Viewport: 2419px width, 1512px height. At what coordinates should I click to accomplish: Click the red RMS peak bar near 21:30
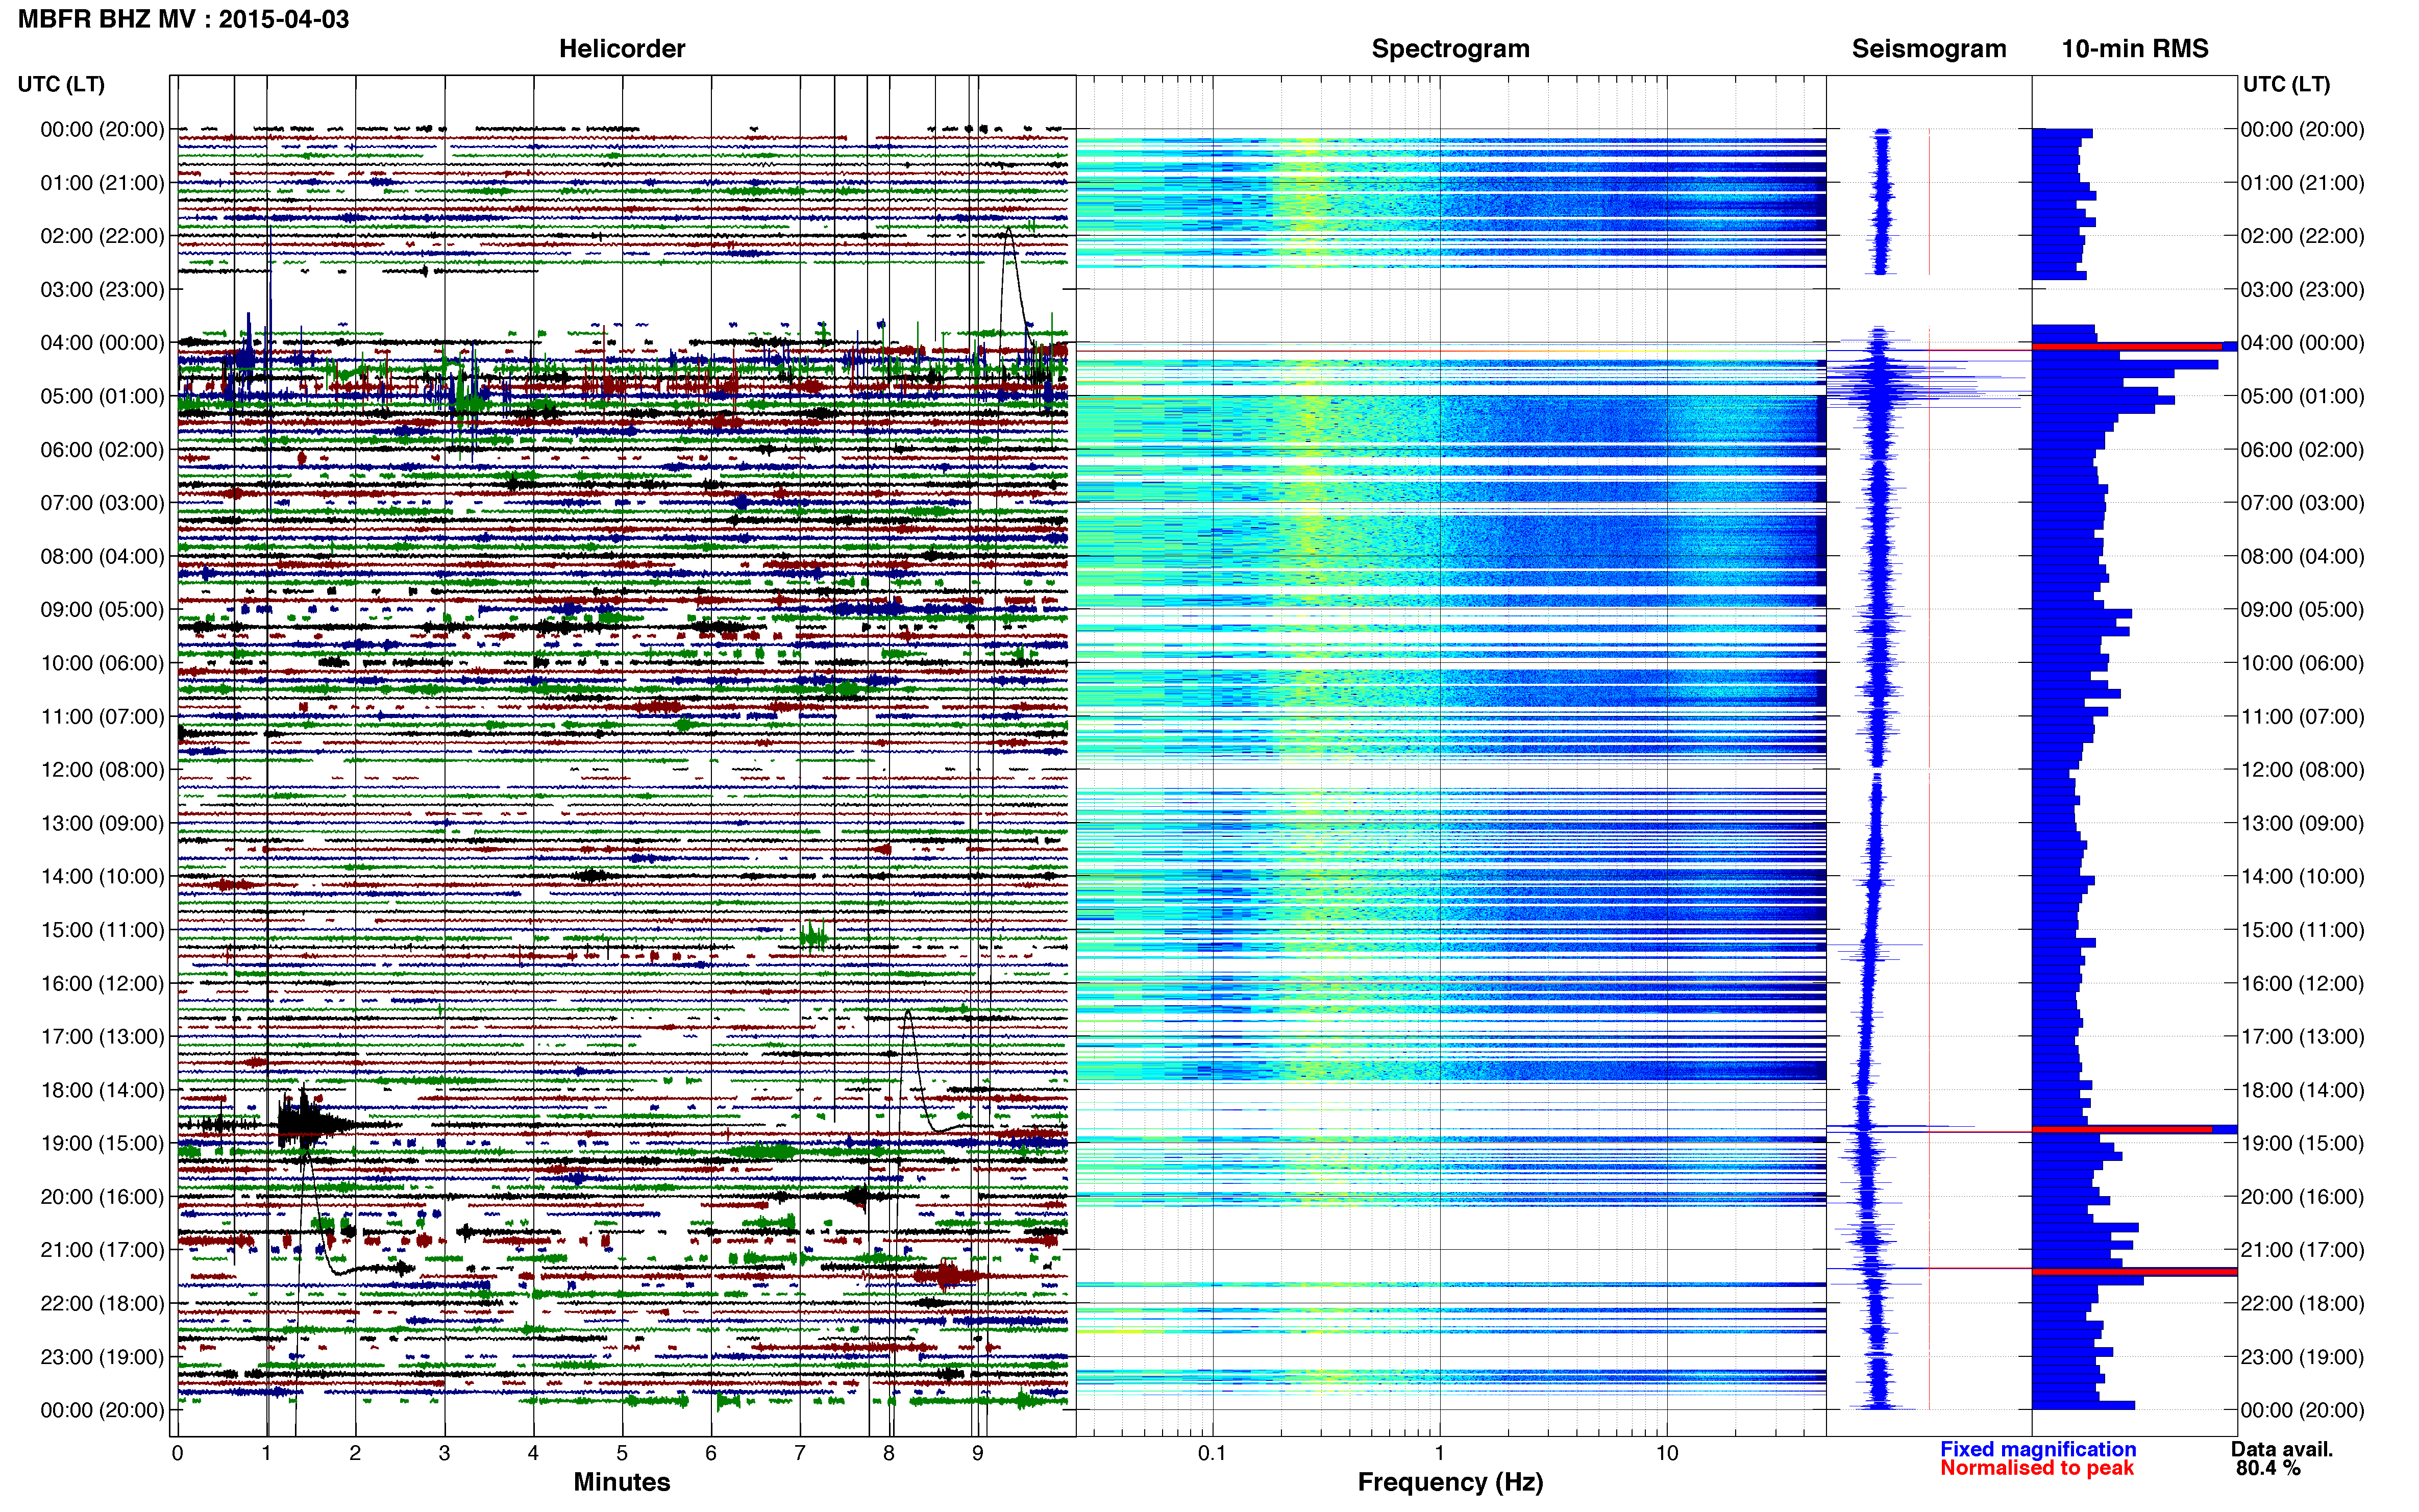[x=2134, y=1272]
